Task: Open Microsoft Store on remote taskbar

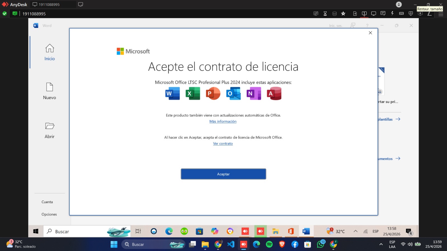Action: [199, 231]
